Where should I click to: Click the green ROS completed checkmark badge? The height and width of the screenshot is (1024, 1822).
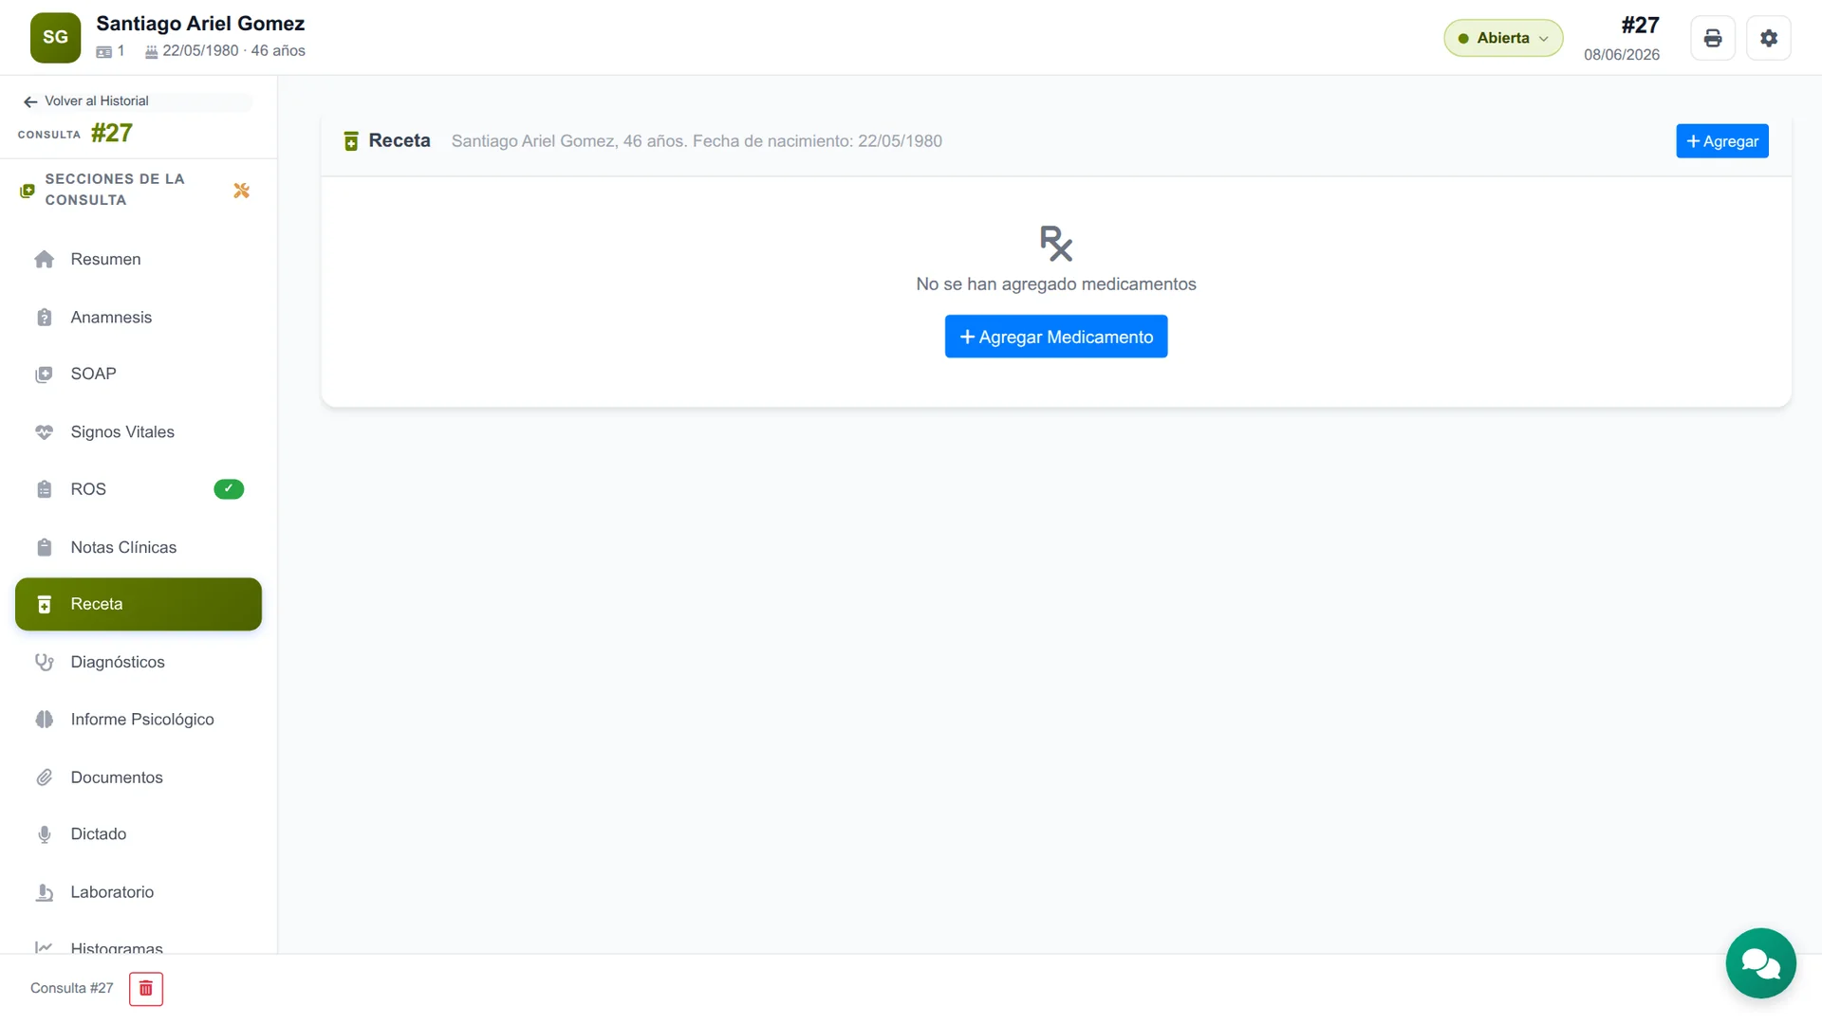pyautogui.click(x=229, y=489)
